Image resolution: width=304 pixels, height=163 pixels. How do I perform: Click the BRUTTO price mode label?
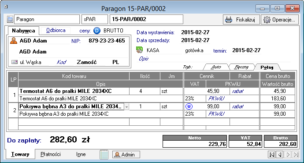click(113, 31)
